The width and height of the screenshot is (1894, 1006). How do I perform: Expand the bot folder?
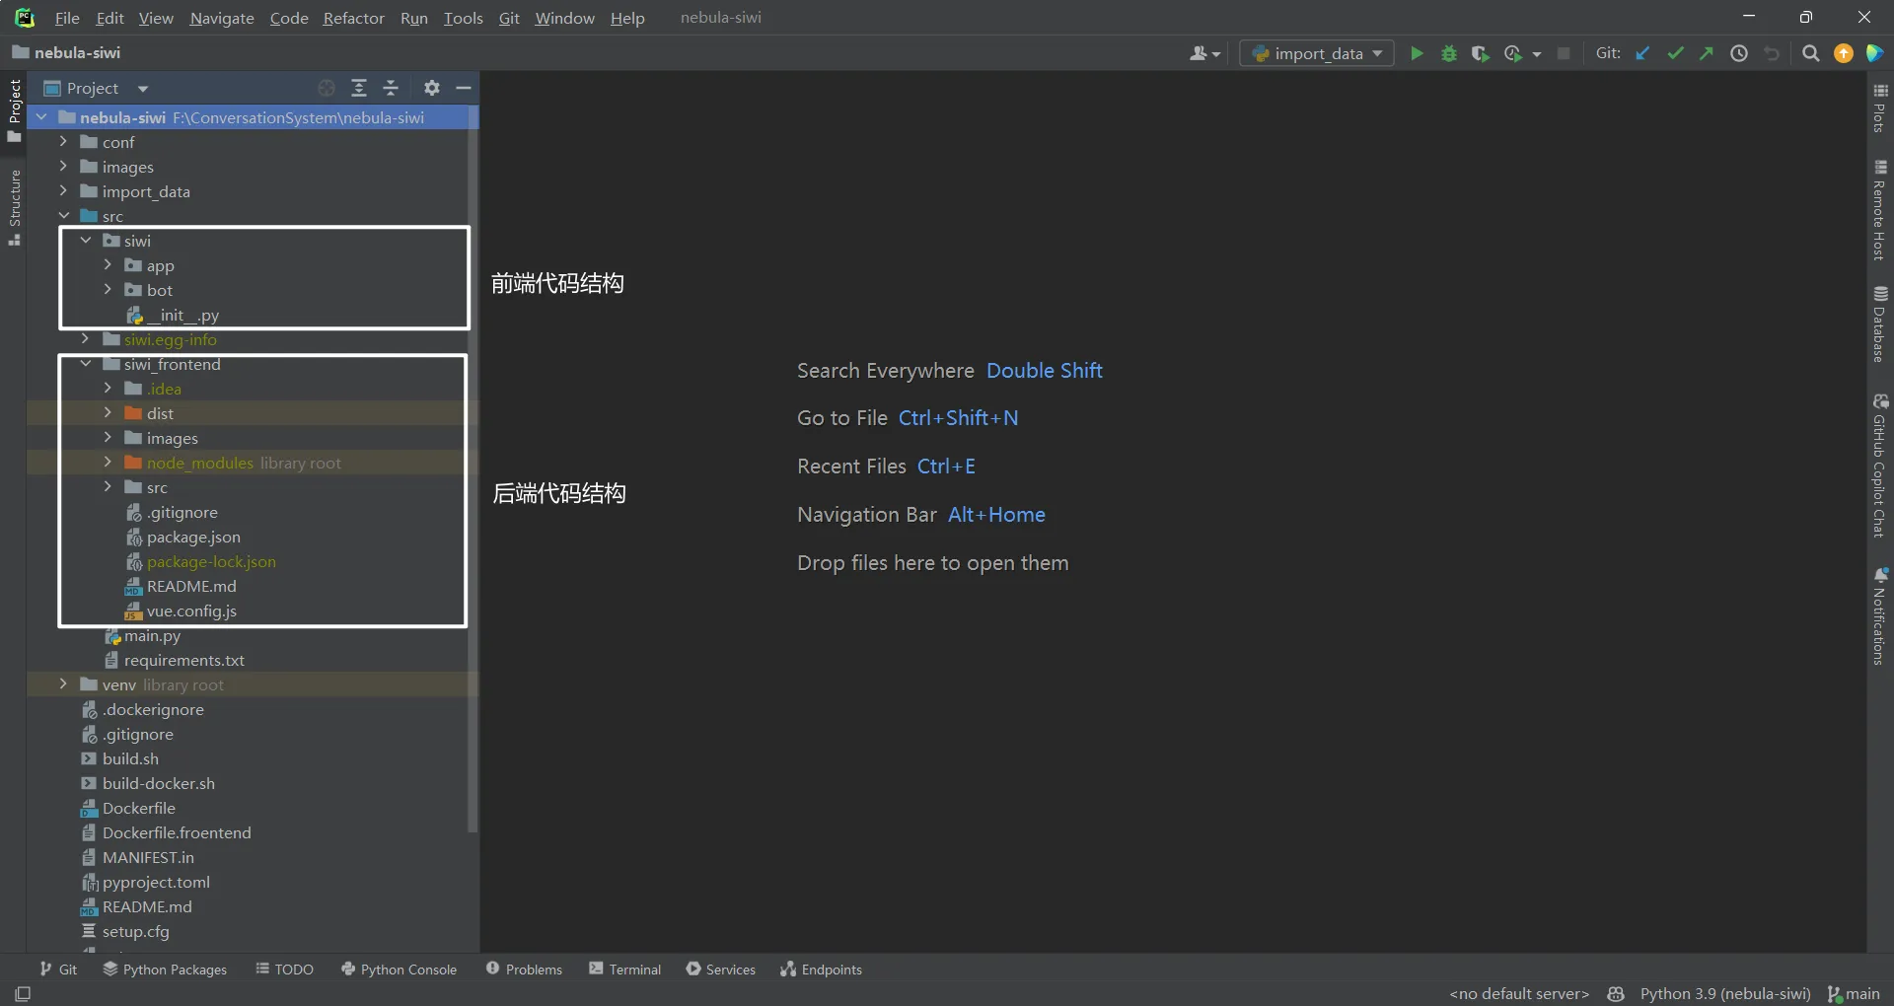point(108,290)
